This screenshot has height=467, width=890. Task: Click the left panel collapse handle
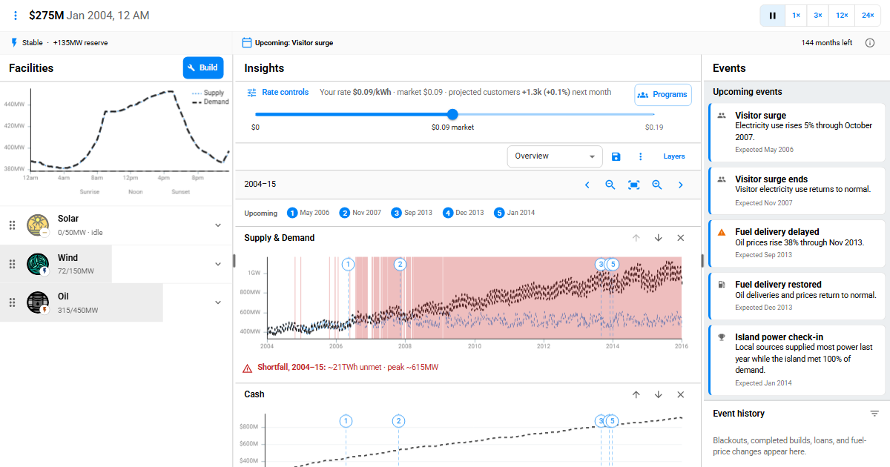pyautogui.click(x=234, y=260)
